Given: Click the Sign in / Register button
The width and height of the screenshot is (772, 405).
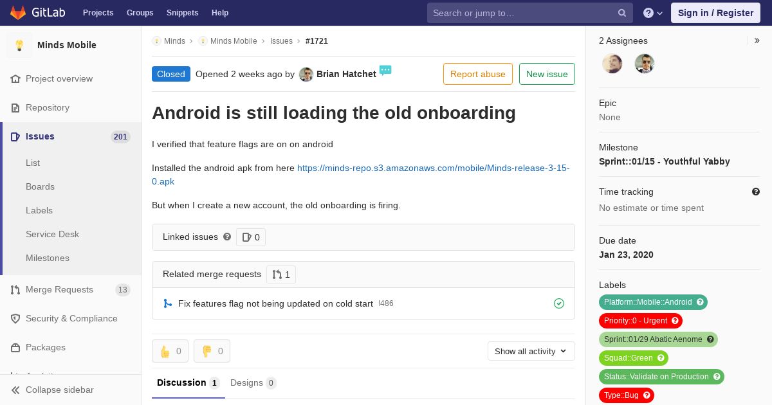Looking at the screenshot, I should [x=715, y=13].
